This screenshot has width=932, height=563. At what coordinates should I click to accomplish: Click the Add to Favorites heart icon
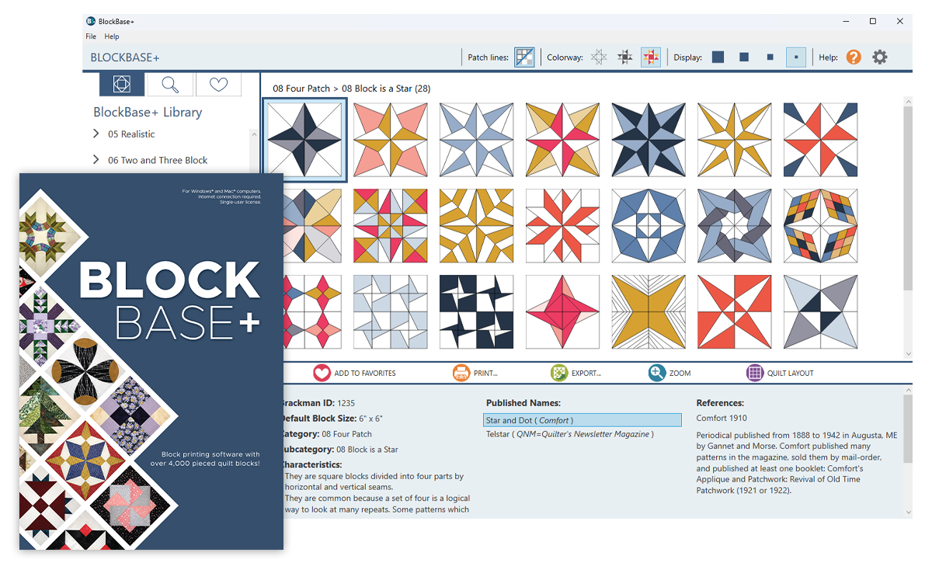click(x=322, y=373)
